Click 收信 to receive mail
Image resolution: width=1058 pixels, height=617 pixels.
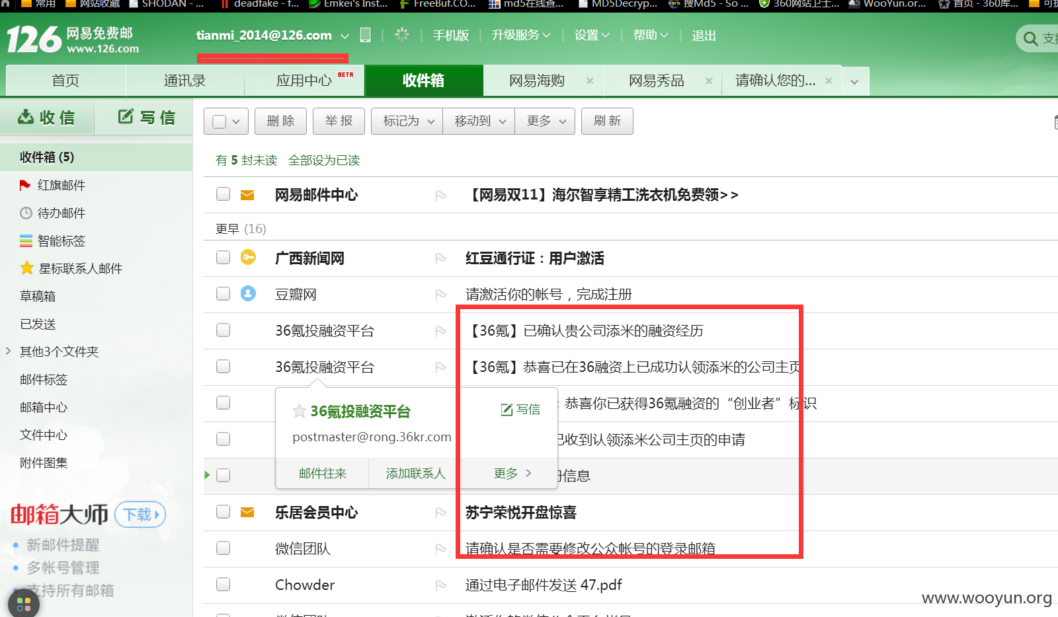click(47, 118)
